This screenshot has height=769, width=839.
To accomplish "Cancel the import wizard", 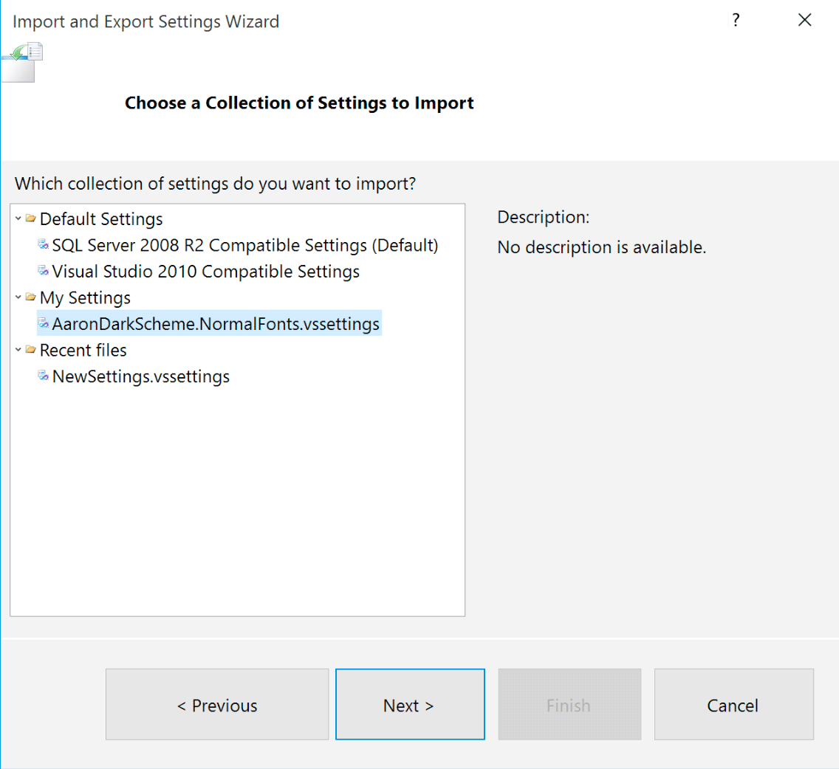I will pyautogui.click(x=733, y=705).
